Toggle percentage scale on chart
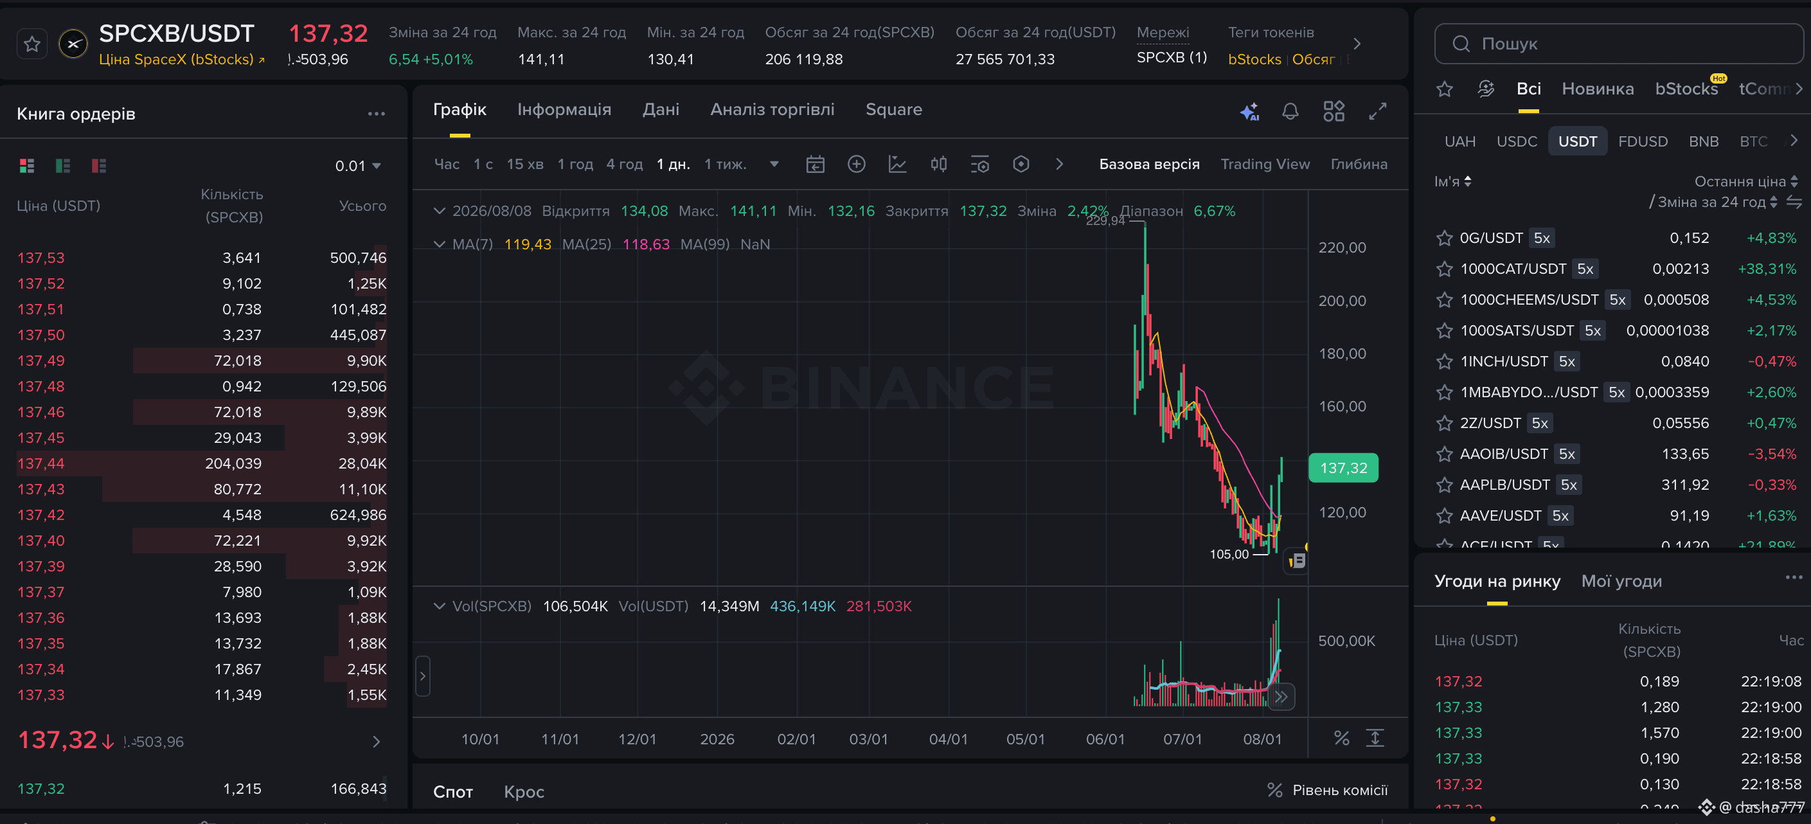1811x824 pixels. [1341, 739]
